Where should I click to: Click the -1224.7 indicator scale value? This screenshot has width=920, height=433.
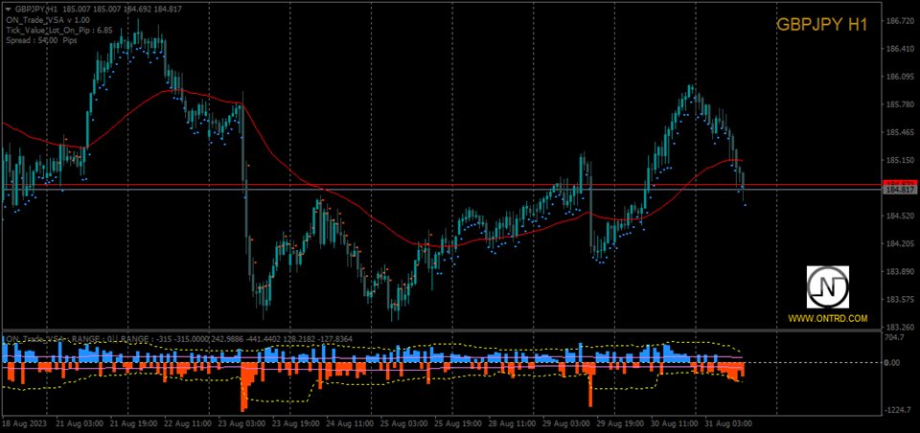click(x=900, y=410)
